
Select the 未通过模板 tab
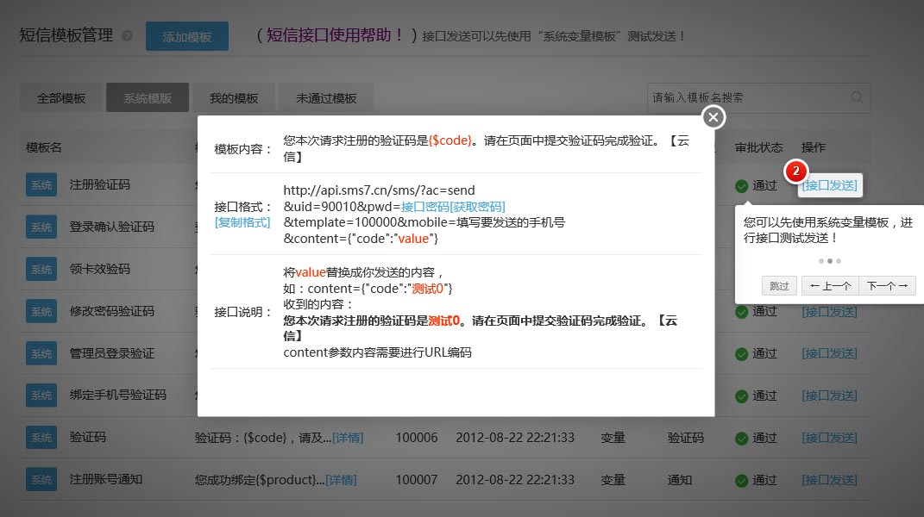326,98
